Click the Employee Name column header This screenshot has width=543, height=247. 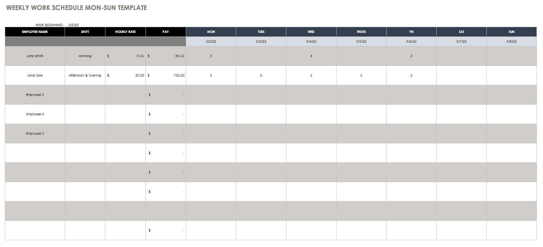pyautogui.click(x=35, y=32)
